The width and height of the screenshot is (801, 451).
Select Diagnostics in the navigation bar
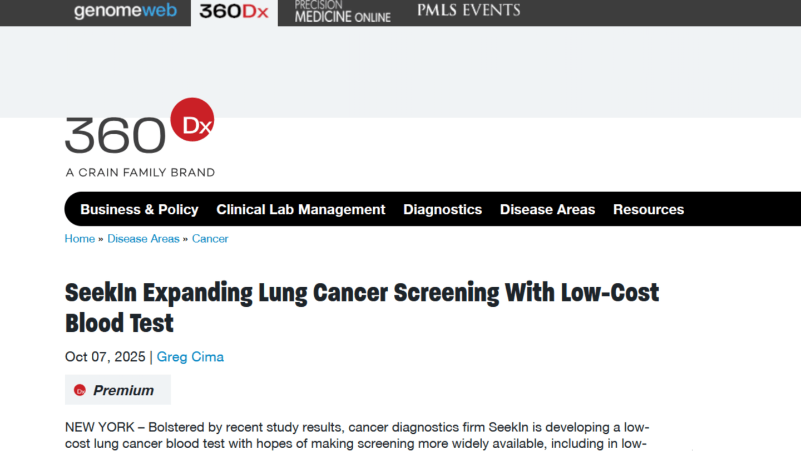[442, 209]
